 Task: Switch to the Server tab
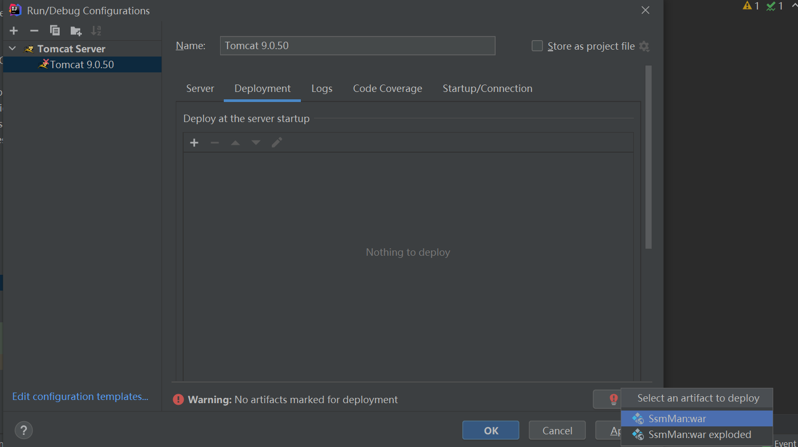(x=200, y=88)
